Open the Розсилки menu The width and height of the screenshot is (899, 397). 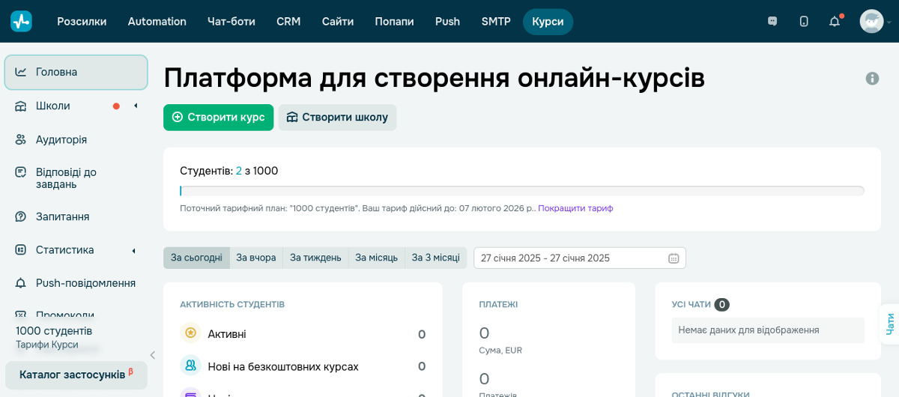(82, 22)
